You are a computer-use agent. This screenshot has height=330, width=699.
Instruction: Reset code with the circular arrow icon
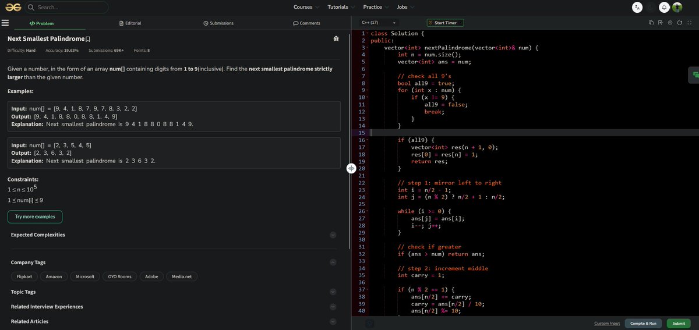[x=680, y=23]
